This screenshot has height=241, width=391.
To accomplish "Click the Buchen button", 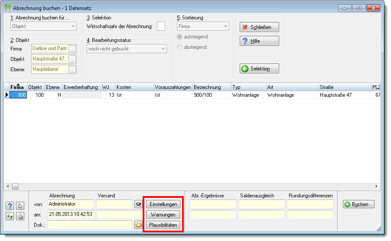I will (358, 204).
